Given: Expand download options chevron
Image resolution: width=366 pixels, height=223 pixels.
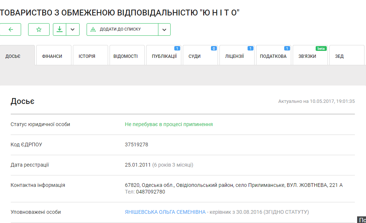Looking at the screenshot, I should click(73, 29).
